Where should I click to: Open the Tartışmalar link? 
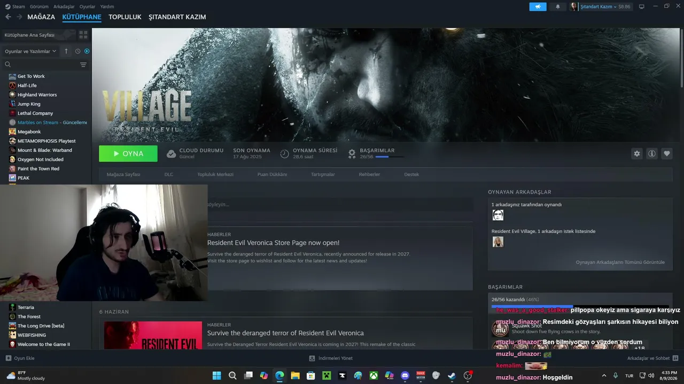tap(323, 174)
